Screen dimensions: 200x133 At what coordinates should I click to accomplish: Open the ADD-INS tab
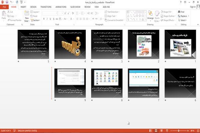pyautogui.click(x=106, y=7)
